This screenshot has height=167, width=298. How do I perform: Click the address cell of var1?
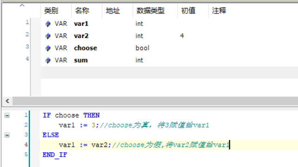pos(117,24)
